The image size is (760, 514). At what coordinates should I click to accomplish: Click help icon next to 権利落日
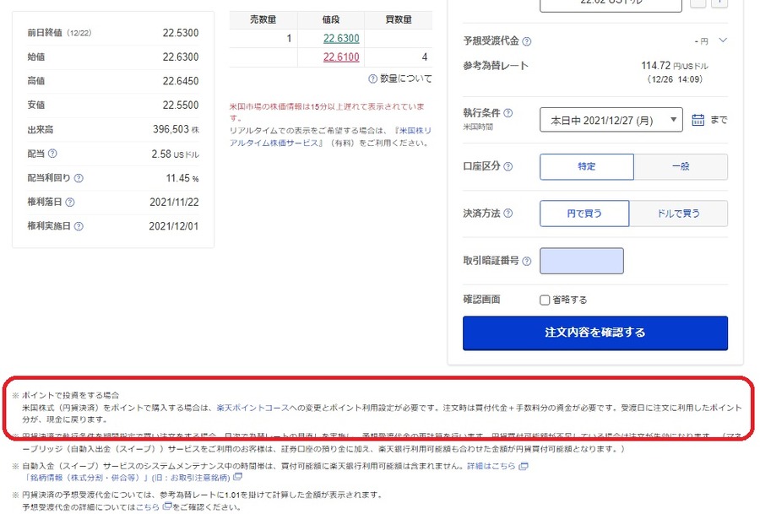pyautogui.click(x=70, y=202)
